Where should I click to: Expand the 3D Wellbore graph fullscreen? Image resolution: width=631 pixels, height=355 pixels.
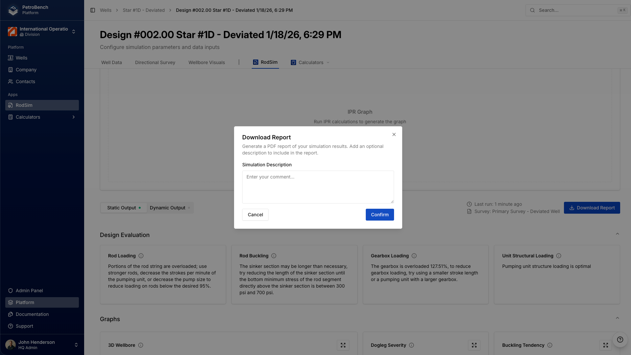click(343, 345)
